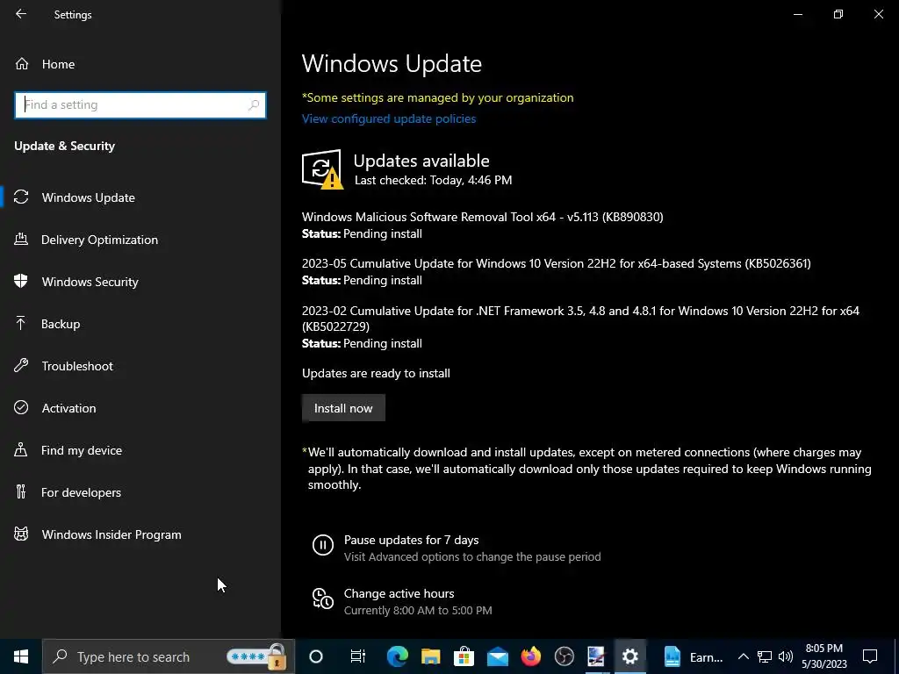Screen dimensions: 899x674
Task: Open Windows Insider Program settings
Action: click(x=140, y=534)
